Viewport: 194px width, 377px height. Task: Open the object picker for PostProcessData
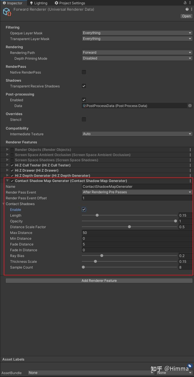point(190,106)
